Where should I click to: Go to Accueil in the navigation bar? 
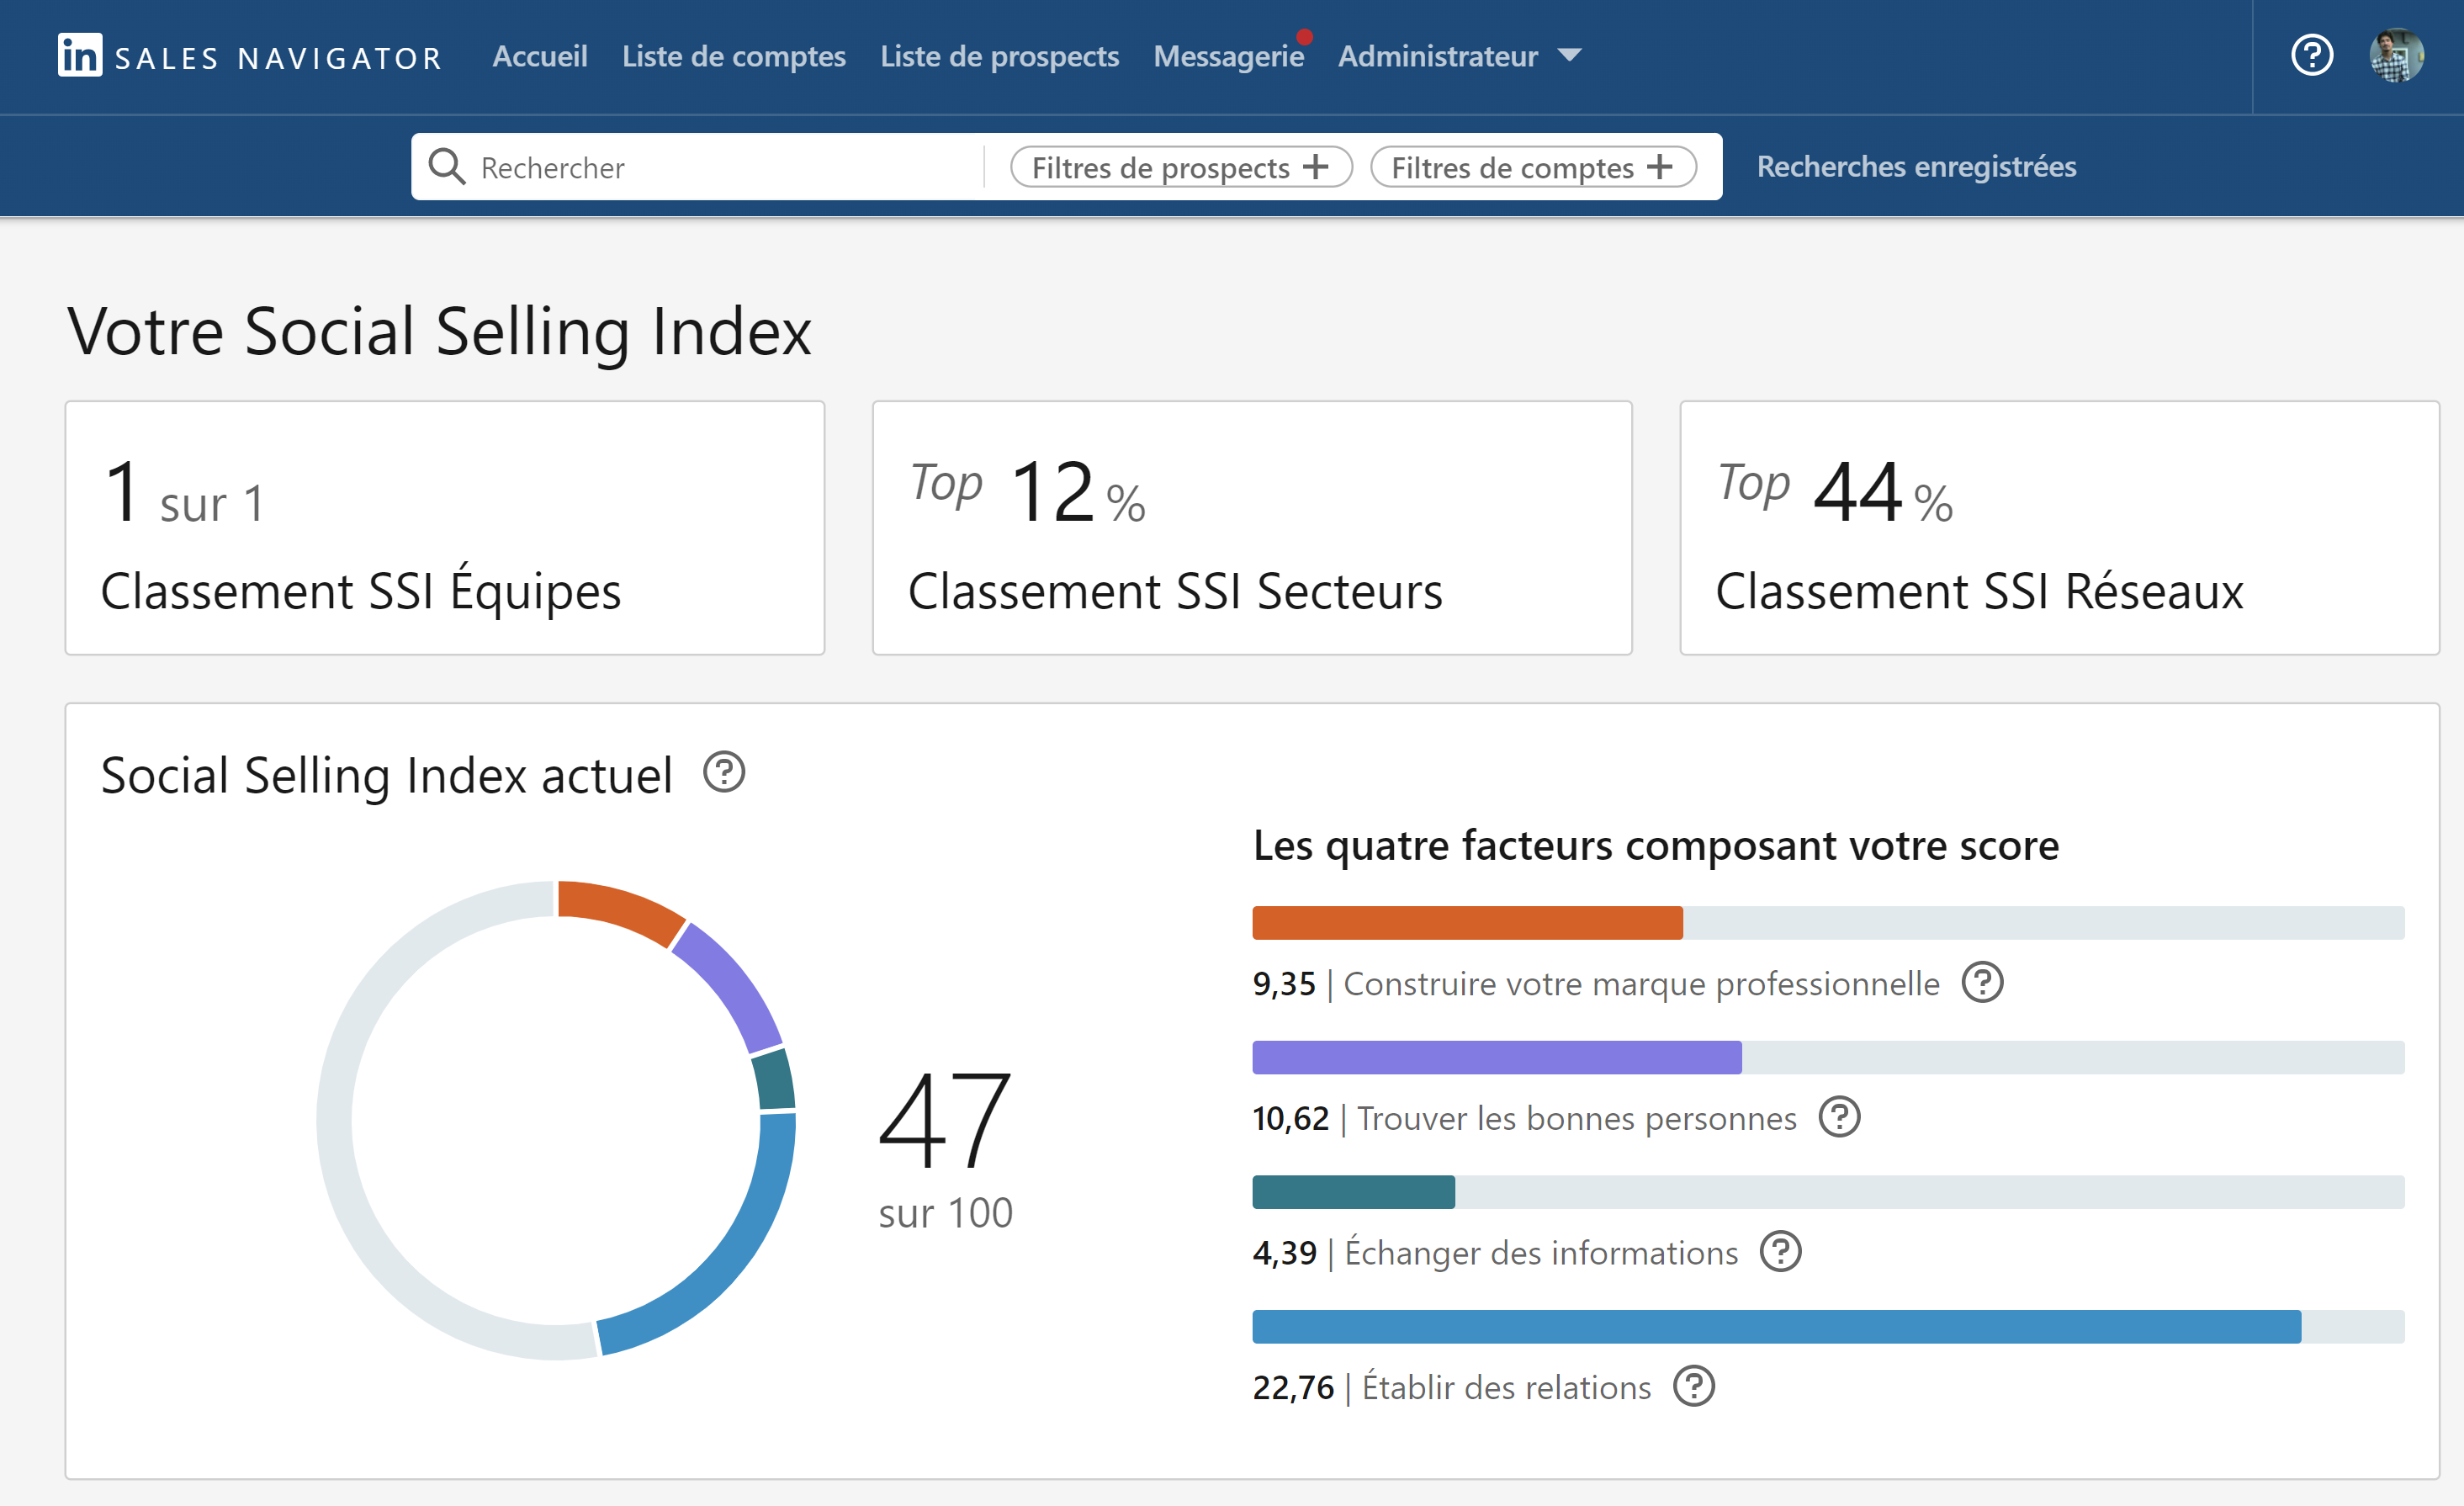click(x=539, y=56)
